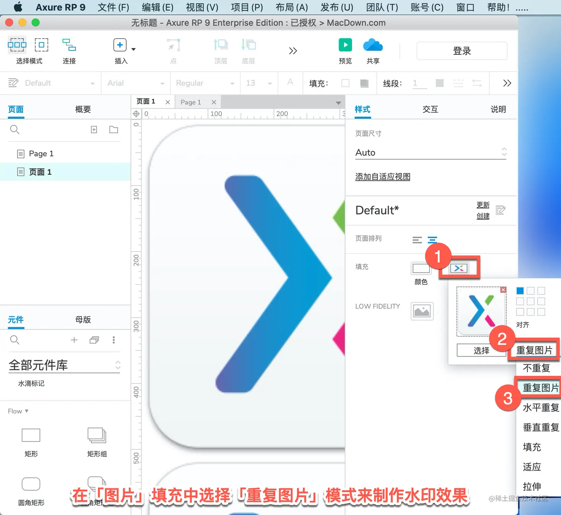Select top-center image alignment square
This screenshot has height=515, width=561.
coord(531,291)
